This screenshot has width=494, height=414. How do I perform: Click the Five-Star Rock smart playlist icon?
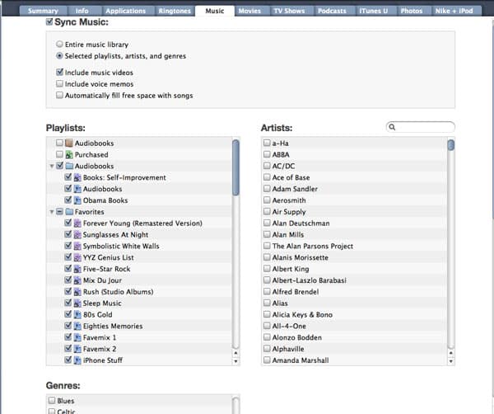pyautogui.click(x=77, y=269)
